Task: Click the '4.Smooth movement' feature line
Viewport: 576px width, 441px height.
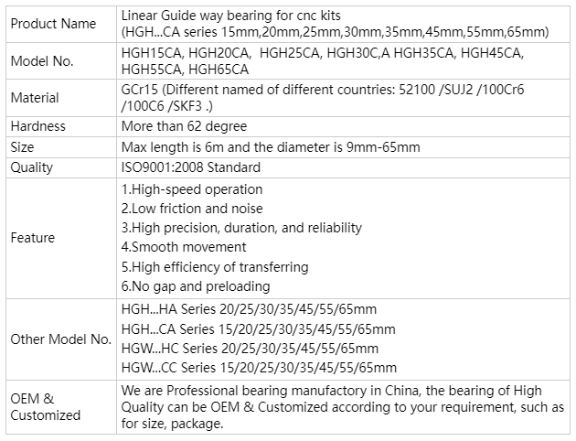Action: [184, 247]
